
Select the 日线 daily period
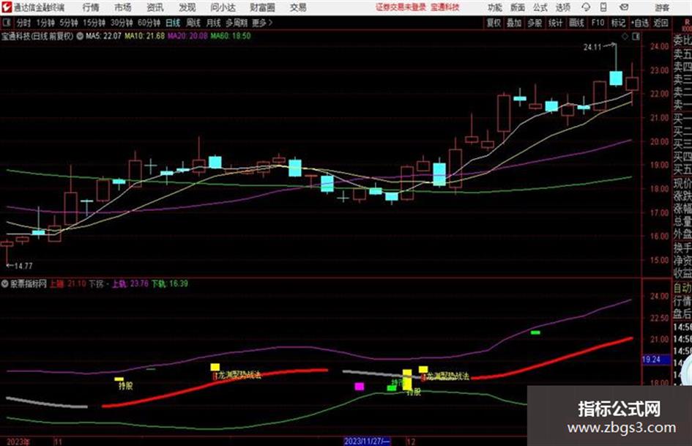(x=173, y=23)
